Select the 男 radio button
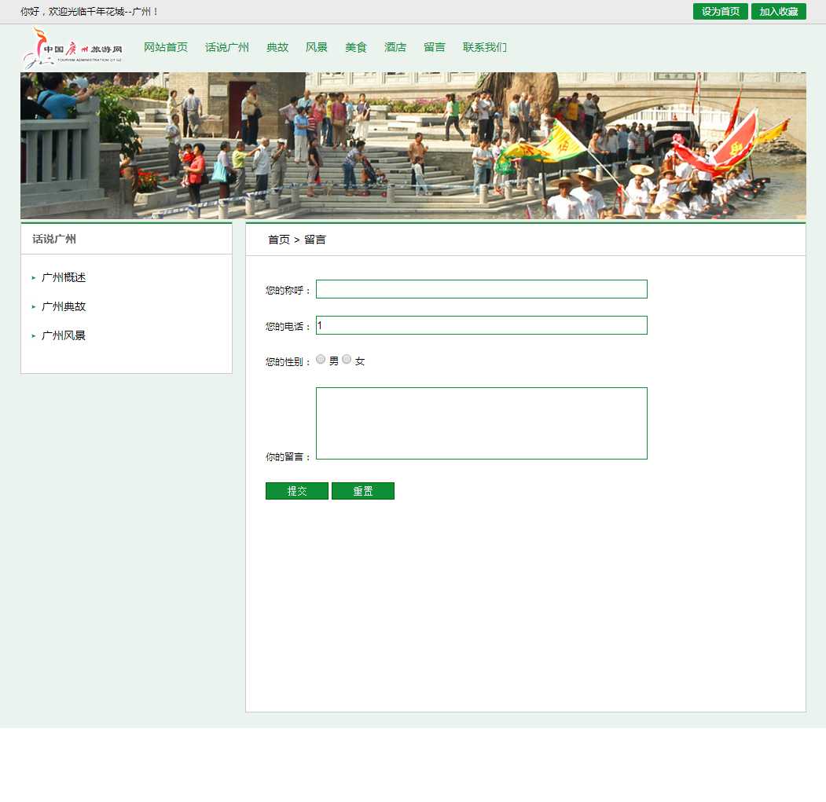This screenshot has height=802, width=826. [x=321, y=360]
